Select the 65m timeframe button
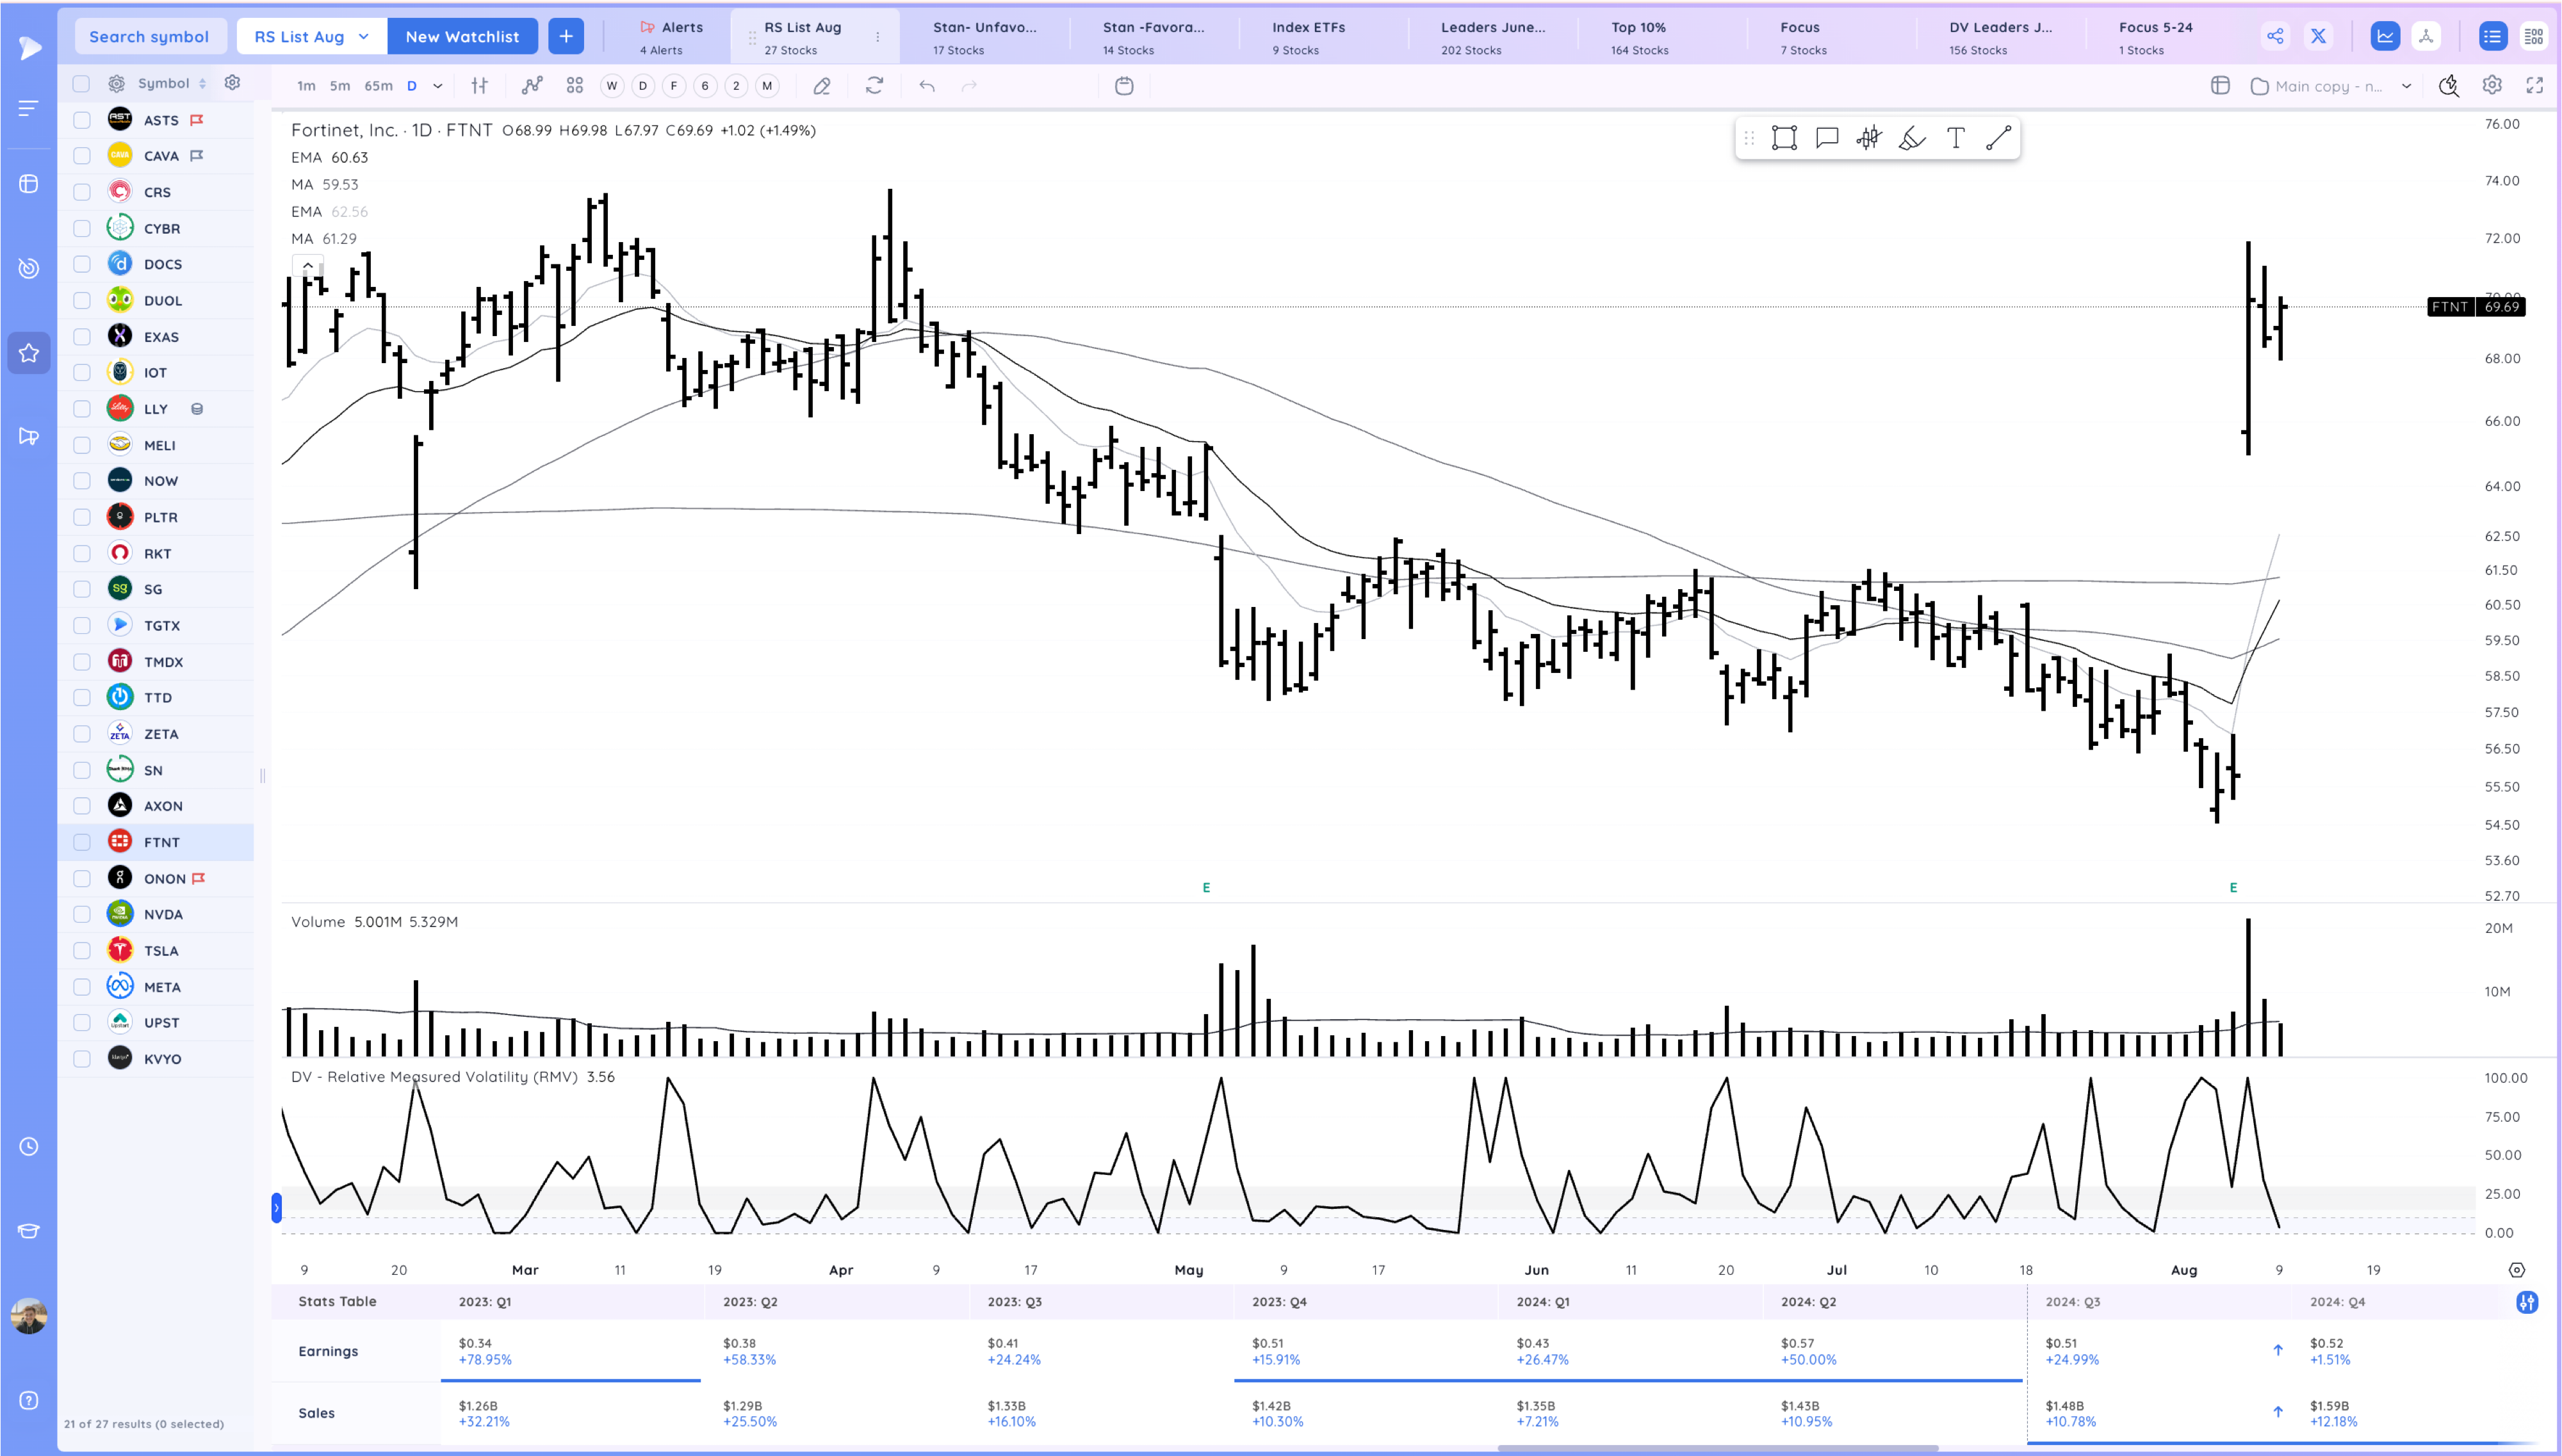Image resolution: width=2562 pixels, height=1456 pixels. point(378,86)
